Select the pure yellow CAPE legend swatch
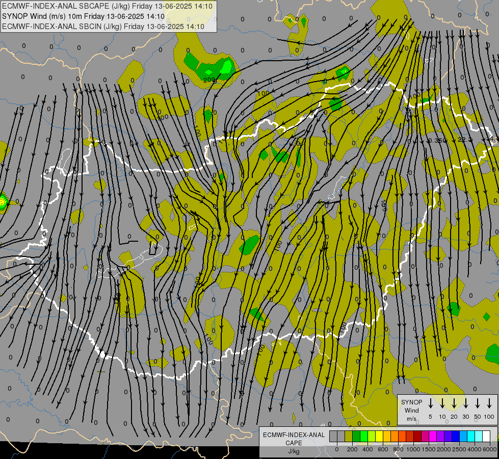The image size is (499, 459). click(379, 436)
